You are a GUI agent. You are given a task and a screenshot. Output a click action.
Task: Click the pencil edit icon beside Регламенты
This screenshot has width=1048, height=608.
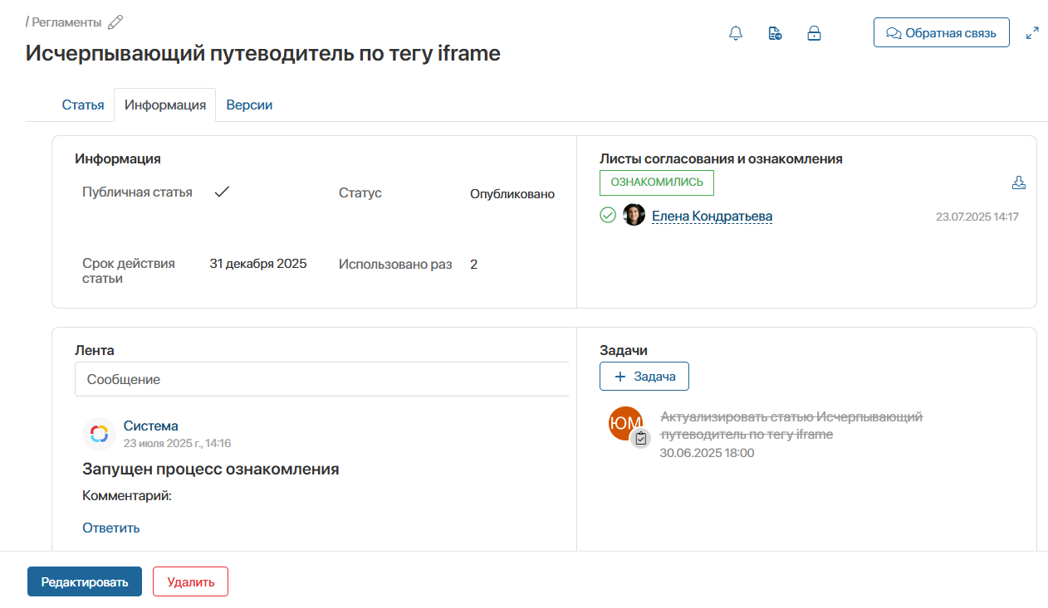(x=115, y=22)
